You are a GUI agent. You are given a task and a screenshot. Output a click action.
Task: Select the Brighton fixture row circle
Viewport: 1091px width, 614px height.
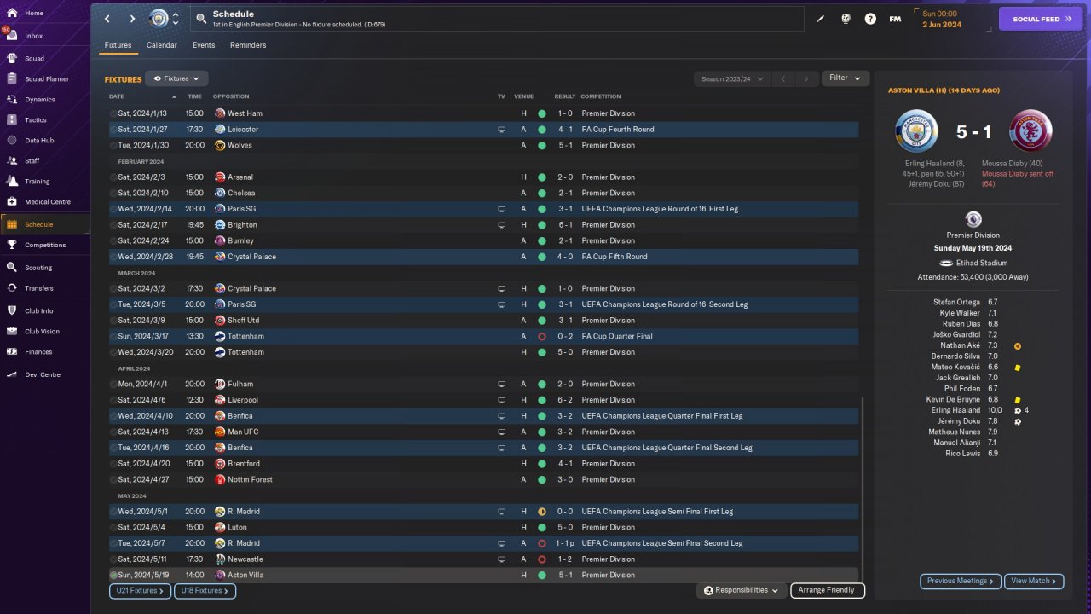[113, 225]
